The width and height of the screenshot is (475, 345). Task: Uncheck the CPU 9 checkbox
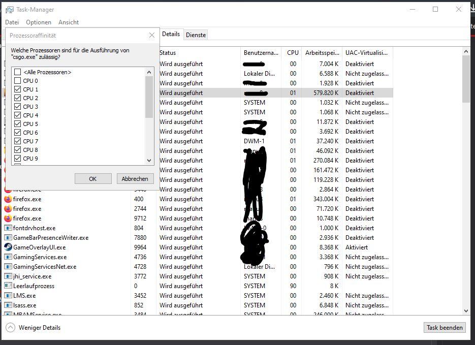pyautogui.click(x=18, y=159)
